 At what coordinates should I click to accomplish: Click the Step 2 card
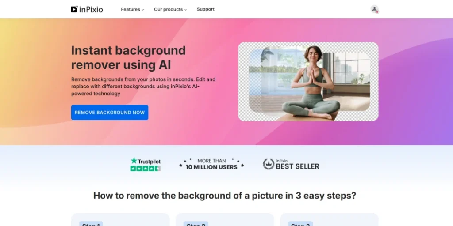pyautogui.click(x=225, y=220)
